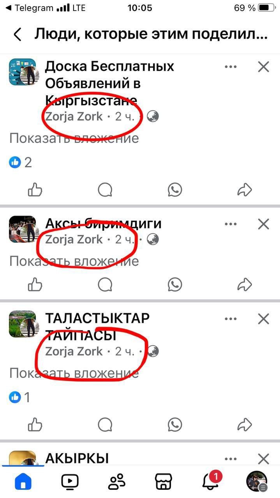Open the Notifications bell with red badge
Image resolution: width=280 pixels, height=498 pixels.
[x=211, y=481]
